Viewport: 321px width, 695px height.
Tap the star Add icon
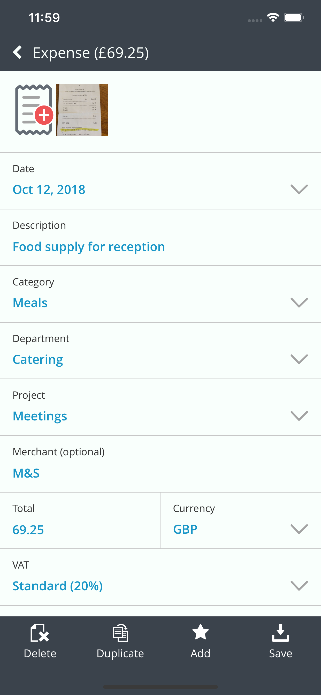200,632
